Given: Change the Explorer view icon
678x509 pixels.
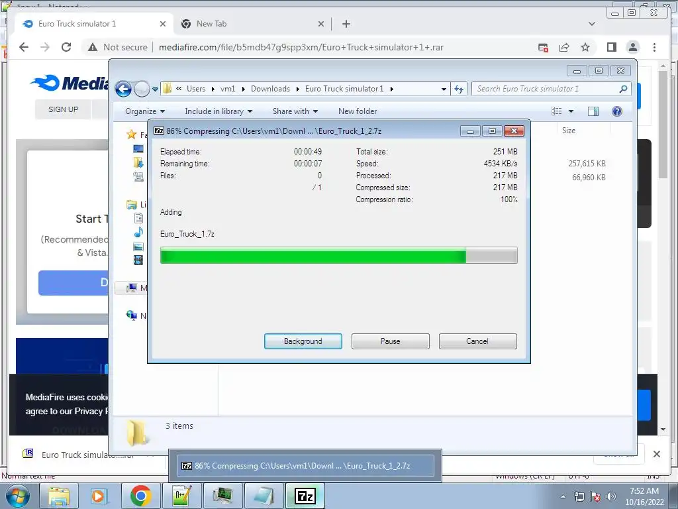Looking at the screenshot, I should tap(556, 111).
